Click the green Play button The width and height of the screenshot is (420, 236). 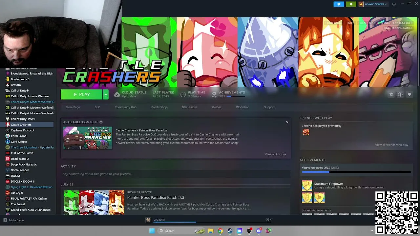tap(82, 94)
